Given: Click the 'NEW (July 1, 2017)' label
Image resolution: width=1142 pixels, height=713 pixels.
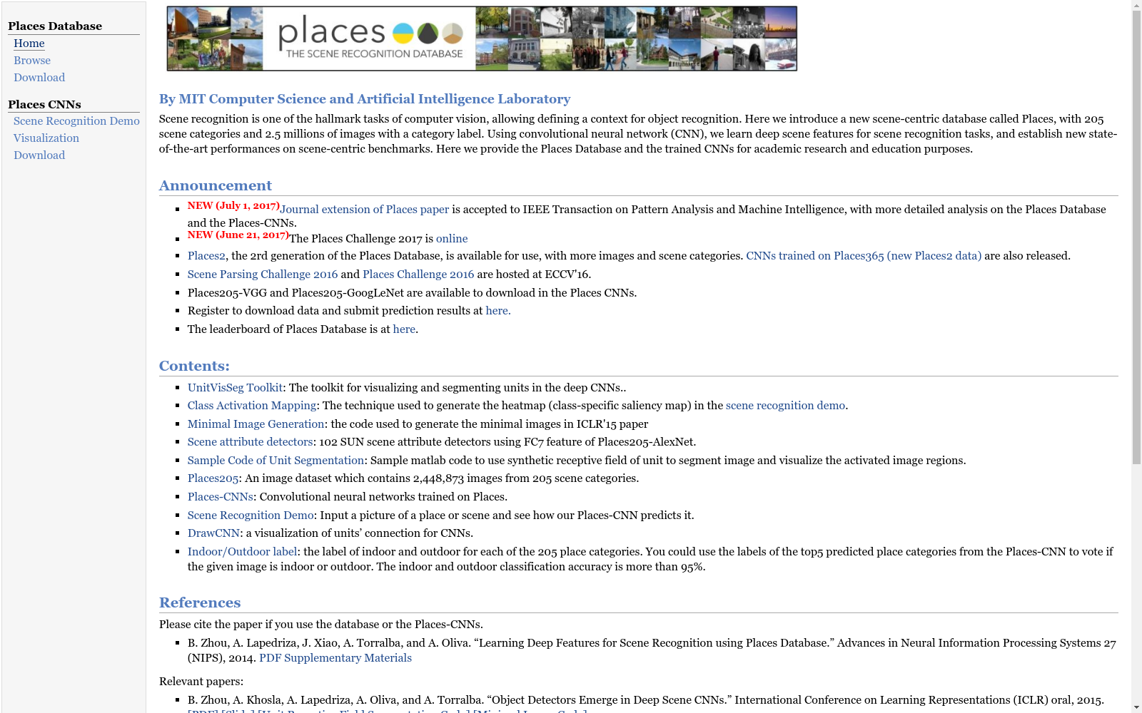Looking at the screenshot, I should (x=233, y=205).
